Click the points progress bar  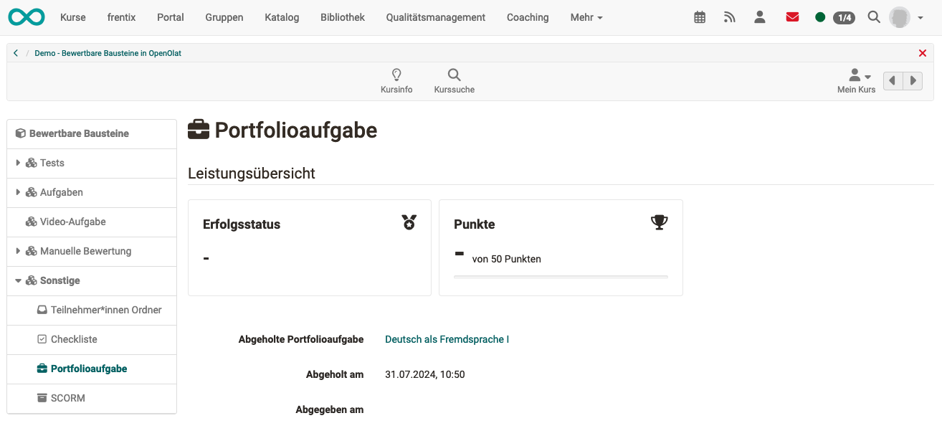[x=560, y=275]
